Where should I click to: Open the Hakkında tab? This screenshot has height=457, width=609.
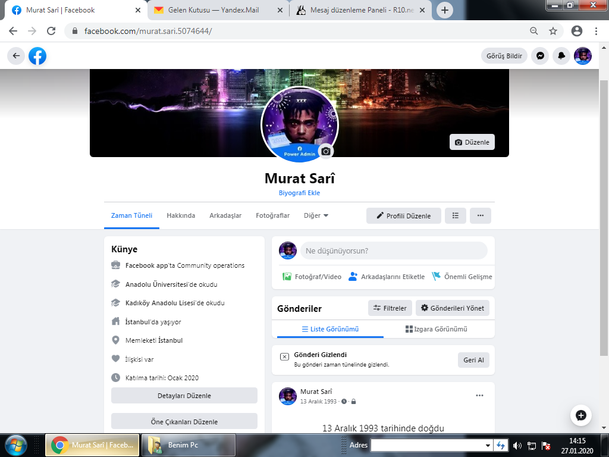(181, 215)
